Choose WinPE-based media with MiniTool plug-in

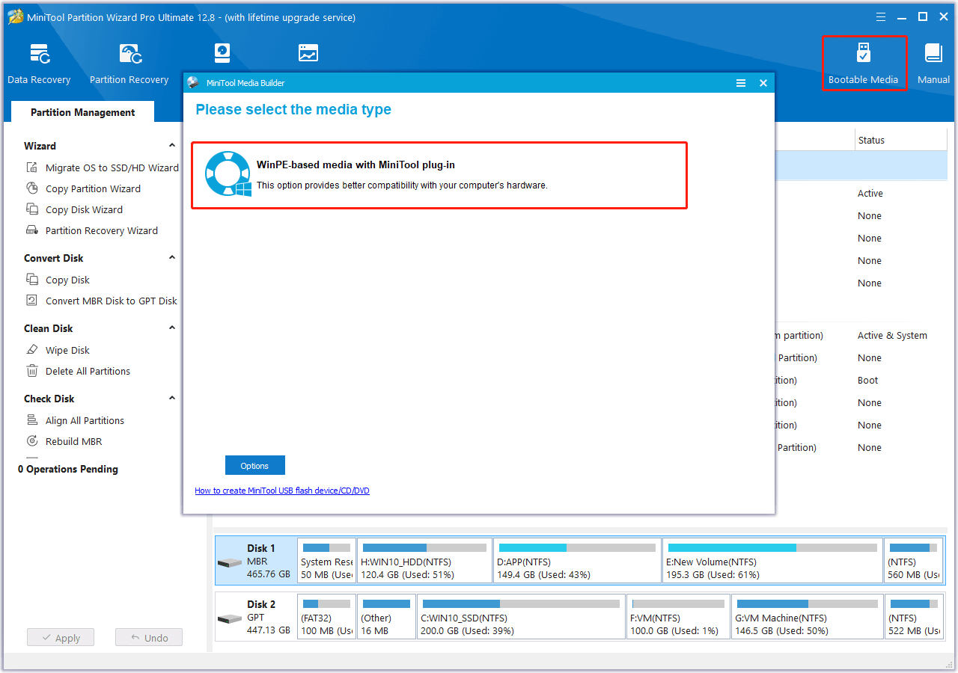click(x=439, y=175)
